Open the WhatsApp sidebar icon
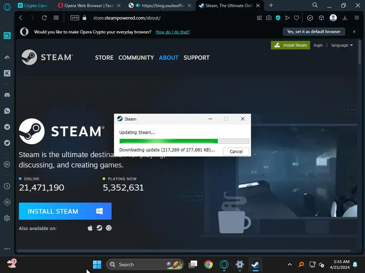This screenshot has height=273, width=365. 7,111
